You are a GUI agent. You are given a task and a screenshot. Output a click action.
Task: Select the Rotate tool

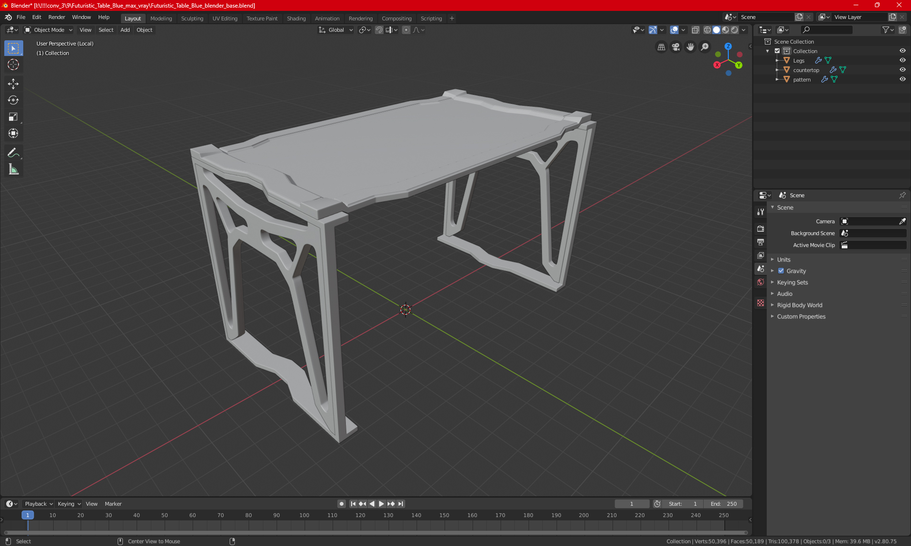tap(13, 100)
